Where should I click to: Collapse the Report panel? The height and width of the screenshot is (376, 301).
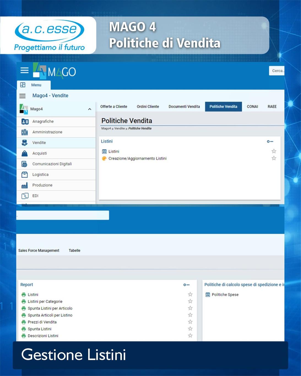point(186,285)
